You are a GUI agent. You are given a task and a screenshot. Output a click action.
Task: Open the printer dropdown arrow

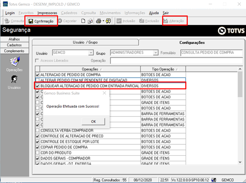pos(103,21)
